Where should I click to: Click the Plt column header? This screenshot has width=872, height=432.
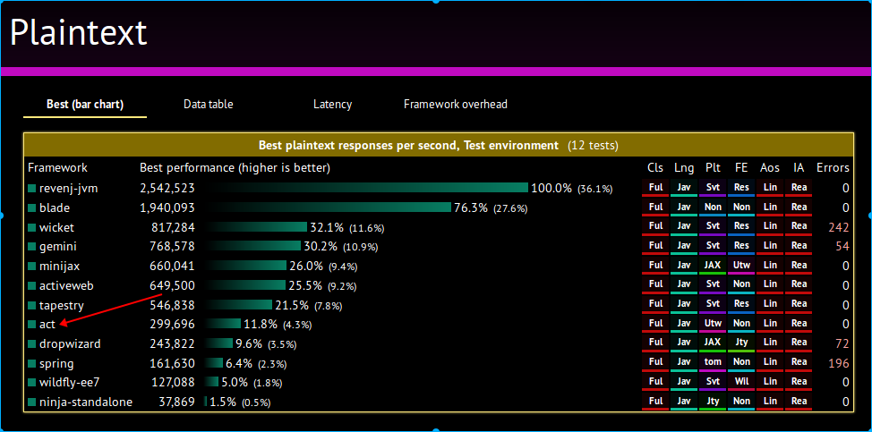pyautogui.click(x=713, y=167)
